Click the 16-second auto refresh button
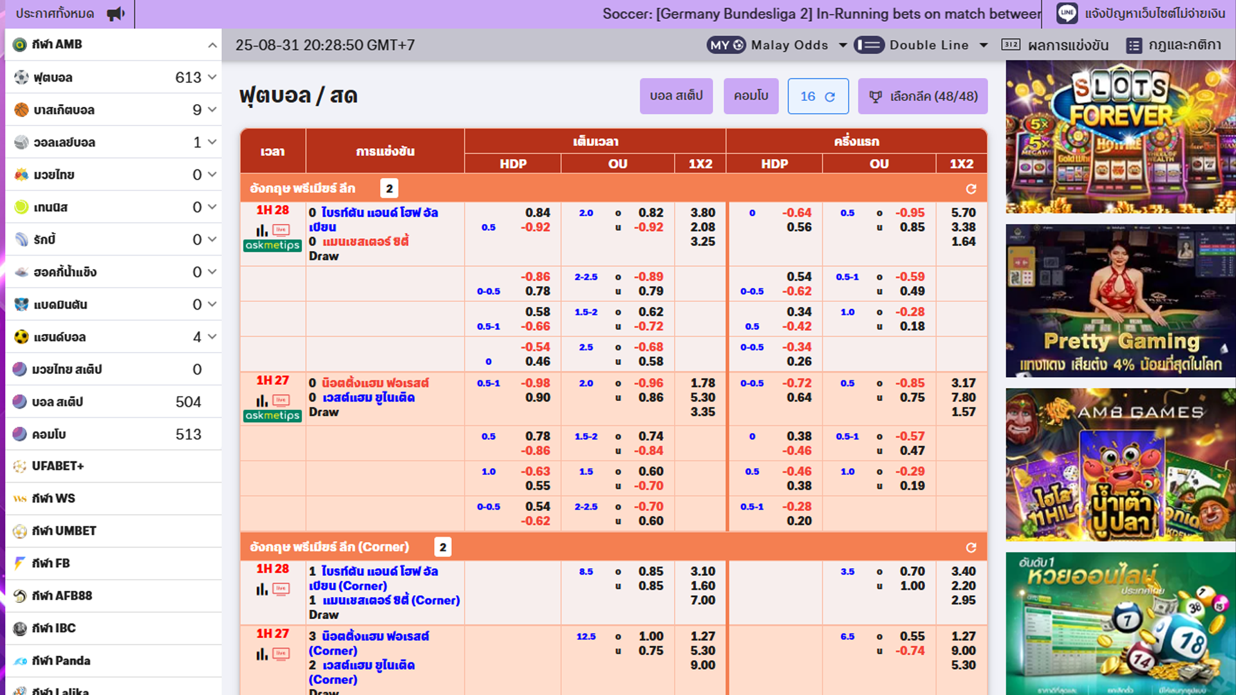 click(818, 97)
